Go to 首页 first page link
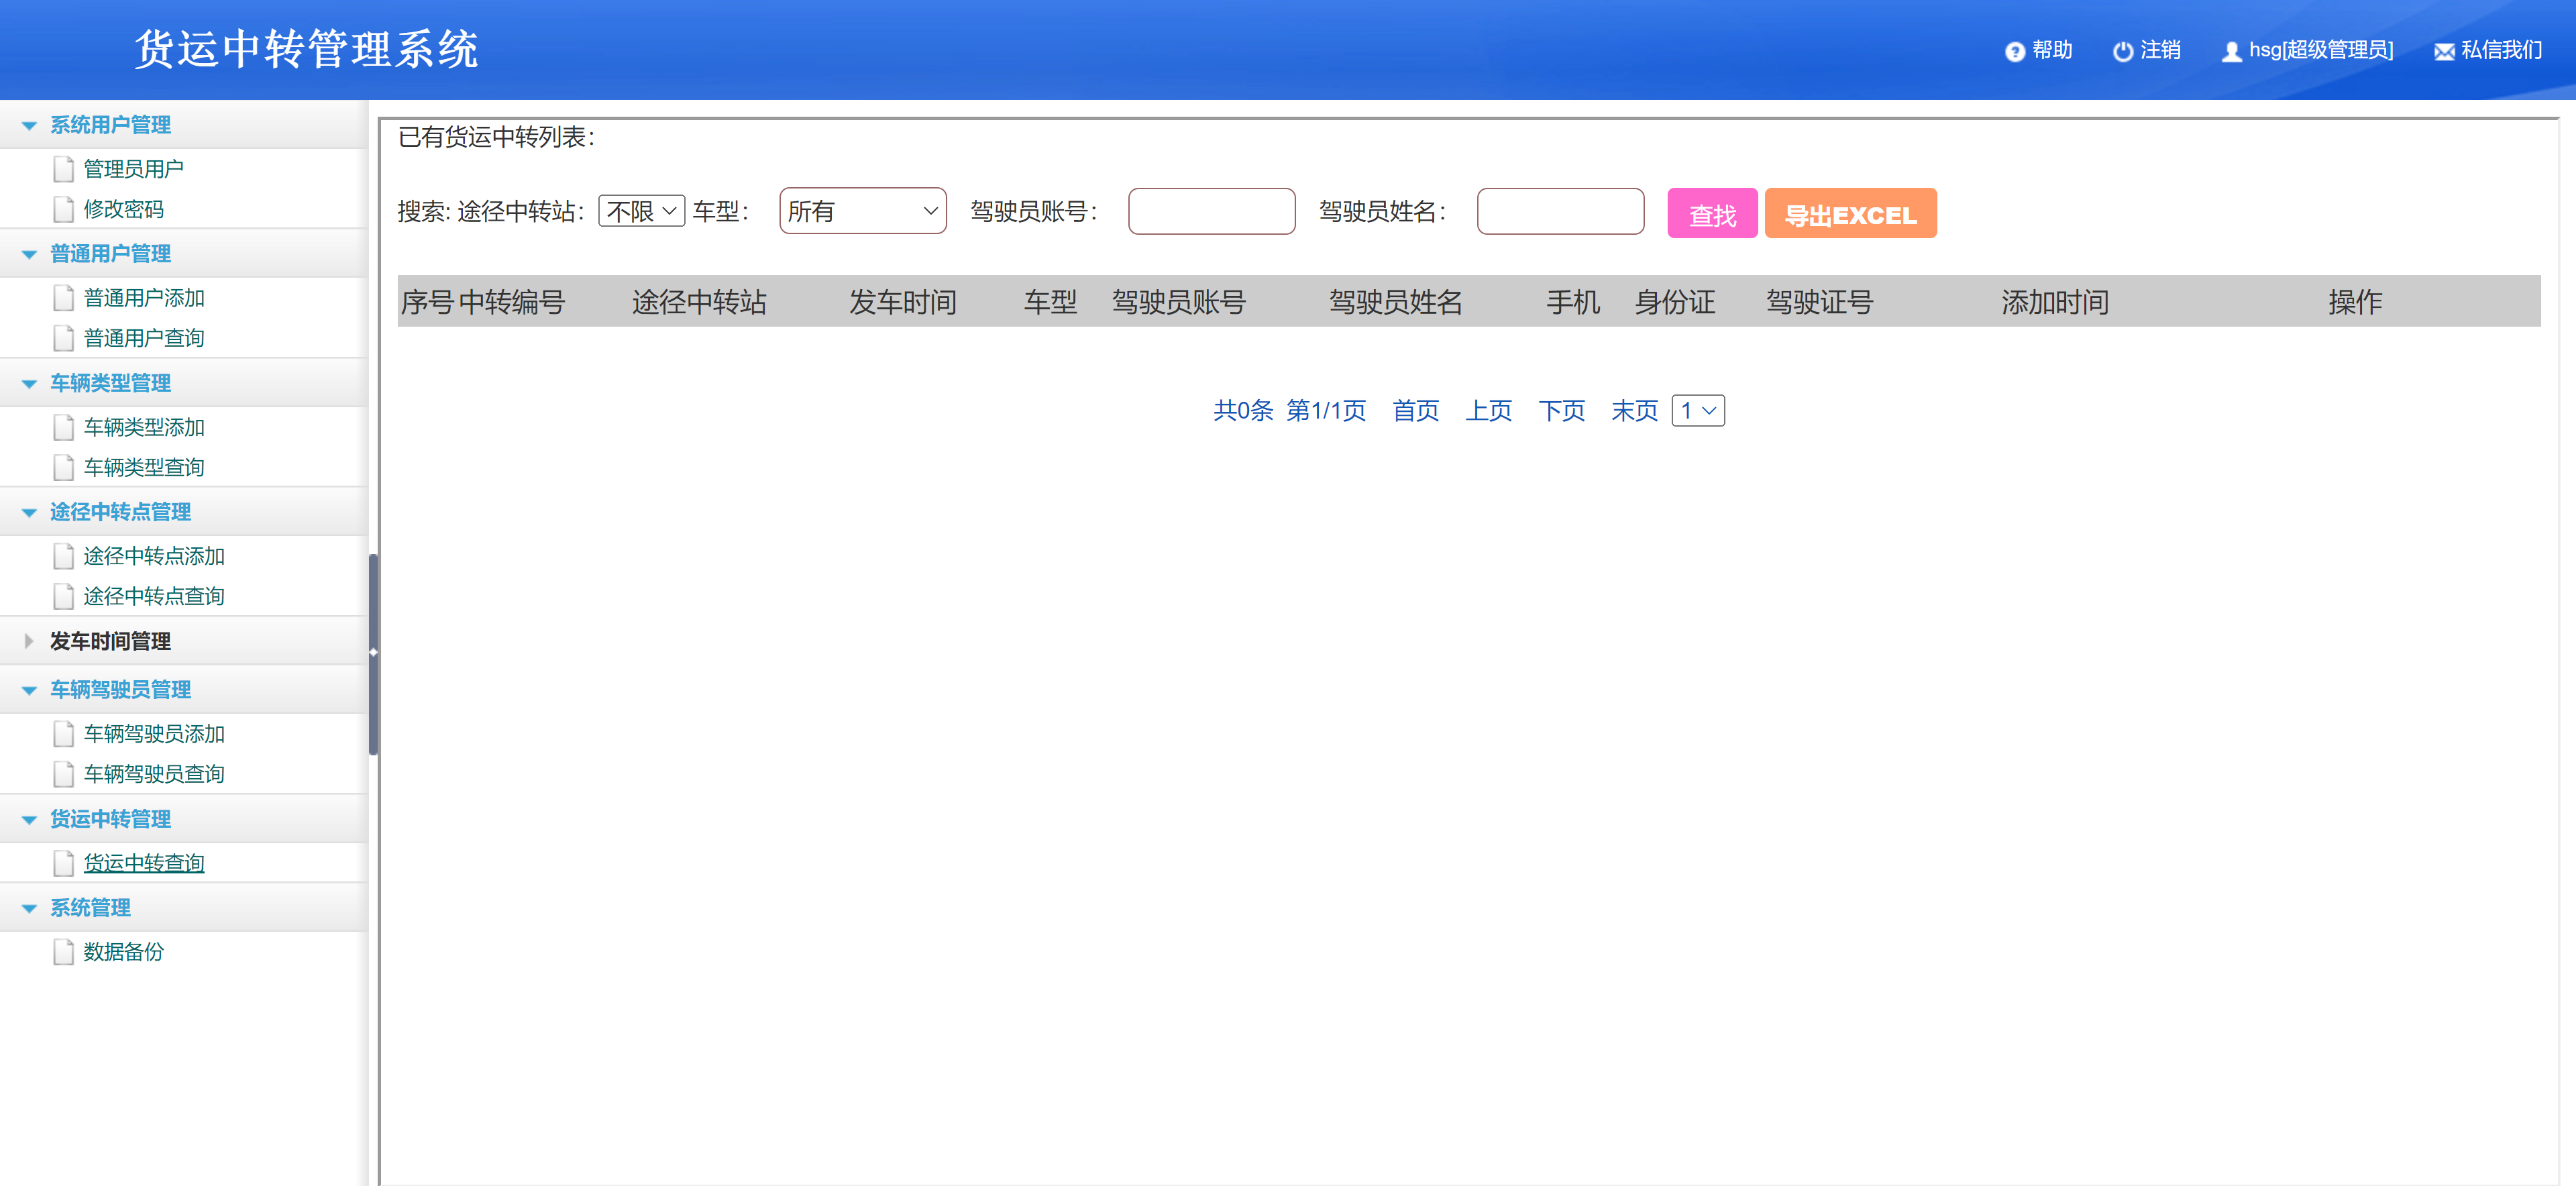This screenshot has height=1186, width=2576. [x=1415, y=411]
